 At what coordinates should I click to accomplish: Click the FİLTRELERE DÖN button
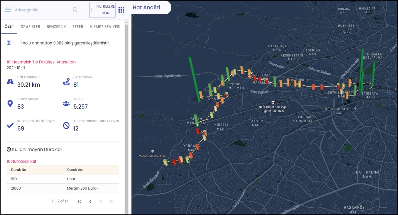coord(102,10)
